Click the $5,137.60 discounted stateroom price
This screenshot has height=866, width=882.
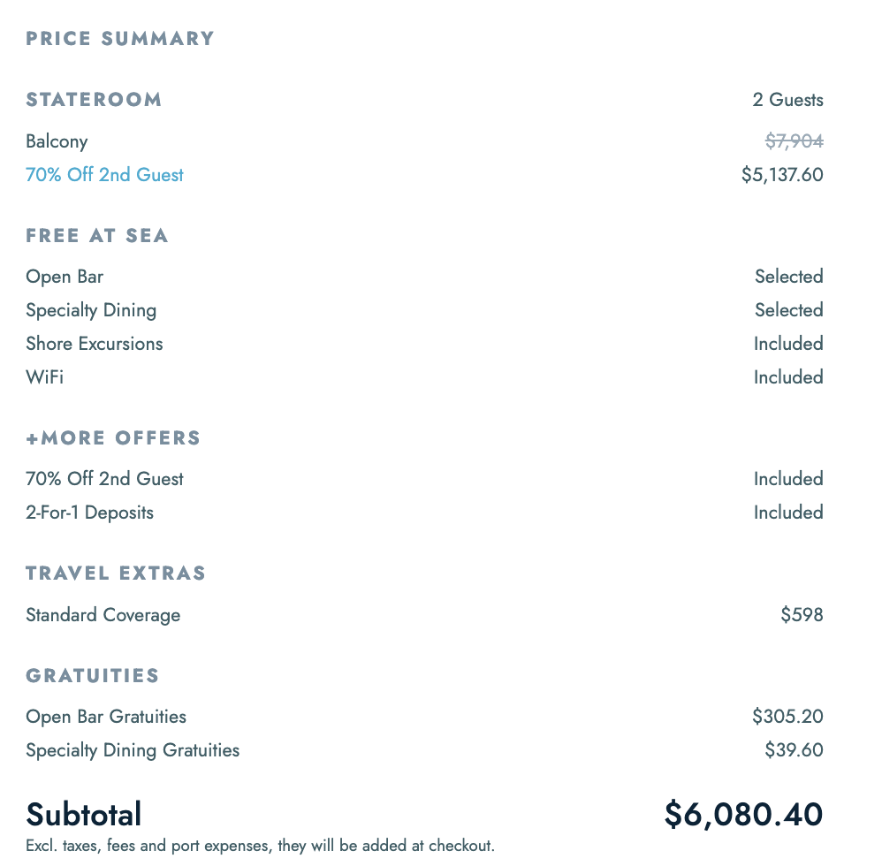coord(782,175)
